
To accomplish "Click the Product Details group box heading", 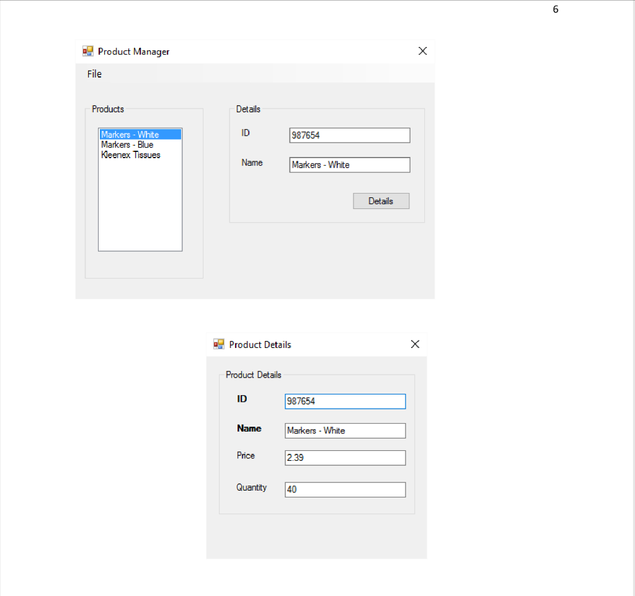I will click(x=253, y=375).
